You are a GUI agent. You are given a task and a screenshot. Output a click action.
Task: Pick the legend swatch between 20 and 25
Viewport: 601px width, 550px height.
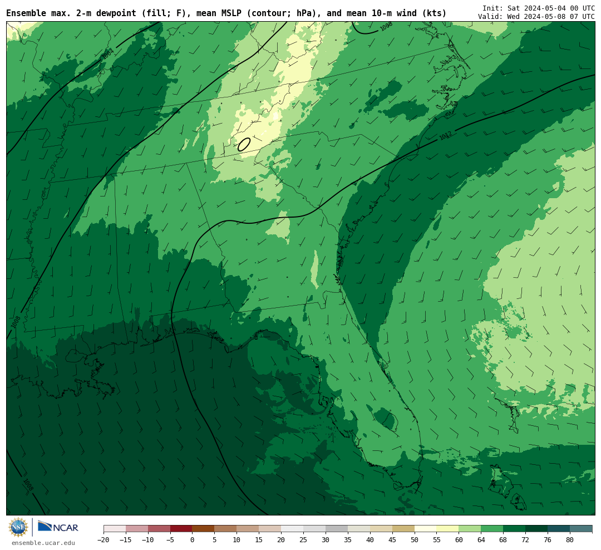293,529
